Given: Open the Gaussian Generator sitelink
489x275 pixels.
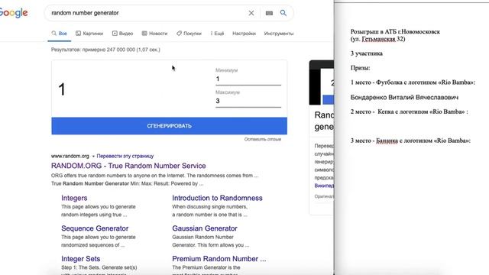Looking at the screenshot, I should click(x=205, y=228).
